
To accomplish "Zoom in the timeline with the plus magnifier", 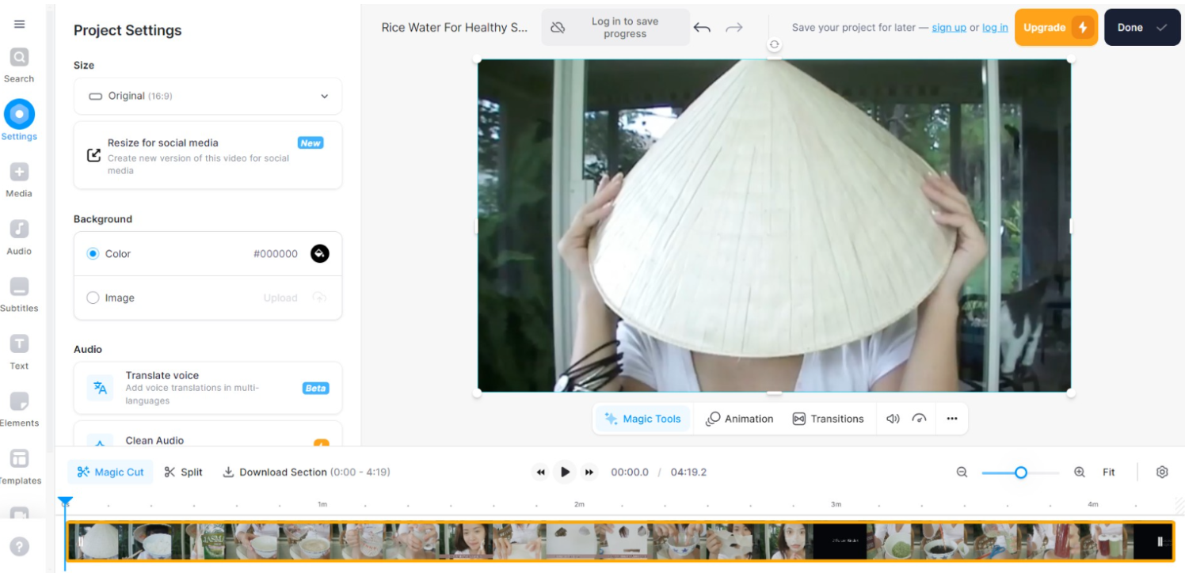I will click(x=1079, y=472).
